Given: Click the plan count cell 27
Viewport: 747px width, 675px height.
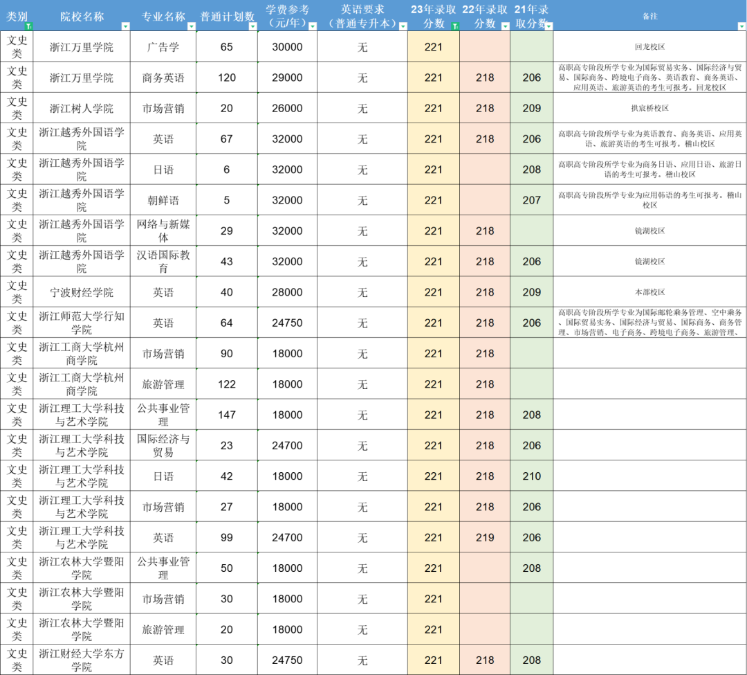Looking at the screenshot, I should tap(227, 507).
